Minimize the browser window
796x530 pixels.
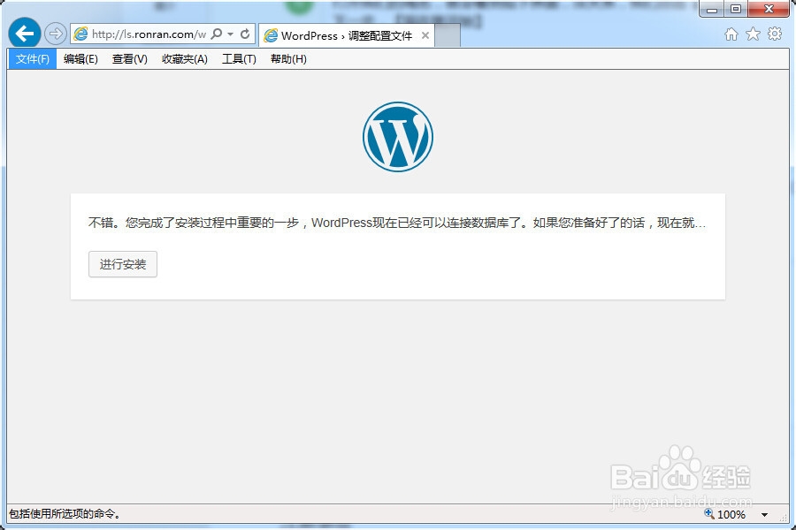coord(712,9)
